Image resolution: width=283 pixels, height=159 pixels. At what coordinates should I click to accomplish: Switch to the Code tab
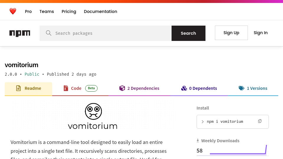[x=80, y=89]
